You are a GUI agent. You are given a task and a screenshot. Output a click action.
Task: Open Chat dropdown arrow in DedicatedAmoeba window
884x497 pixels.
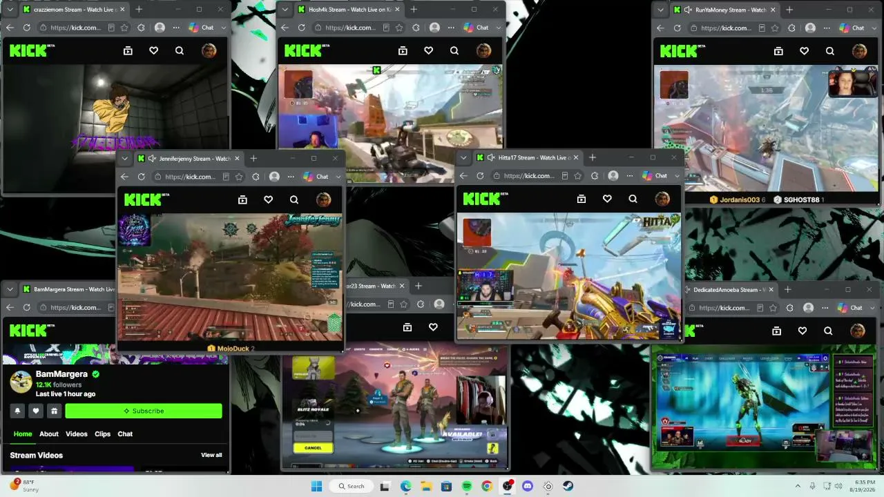tap(872, 307)
